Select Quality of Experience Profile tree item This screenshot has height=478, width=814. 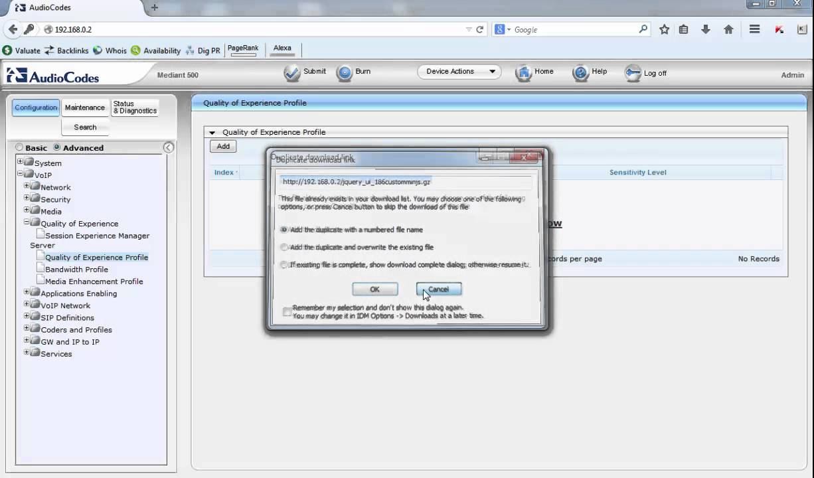pyautogui.click(x=96, y=257)
